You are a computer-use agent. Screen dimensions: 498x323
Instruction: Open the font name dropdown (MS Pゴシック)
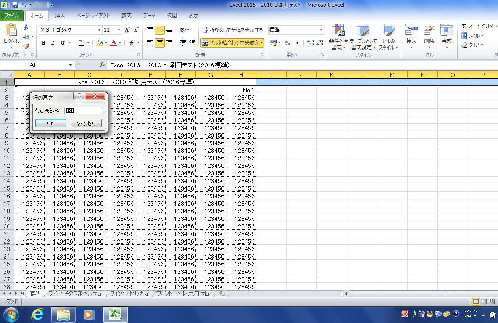click(99, 30)
